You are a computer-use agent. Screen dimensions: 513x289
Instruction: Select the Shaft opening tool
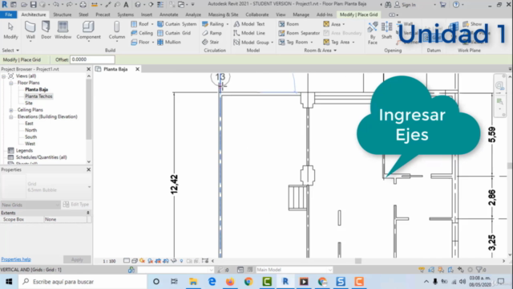point(386,31)
